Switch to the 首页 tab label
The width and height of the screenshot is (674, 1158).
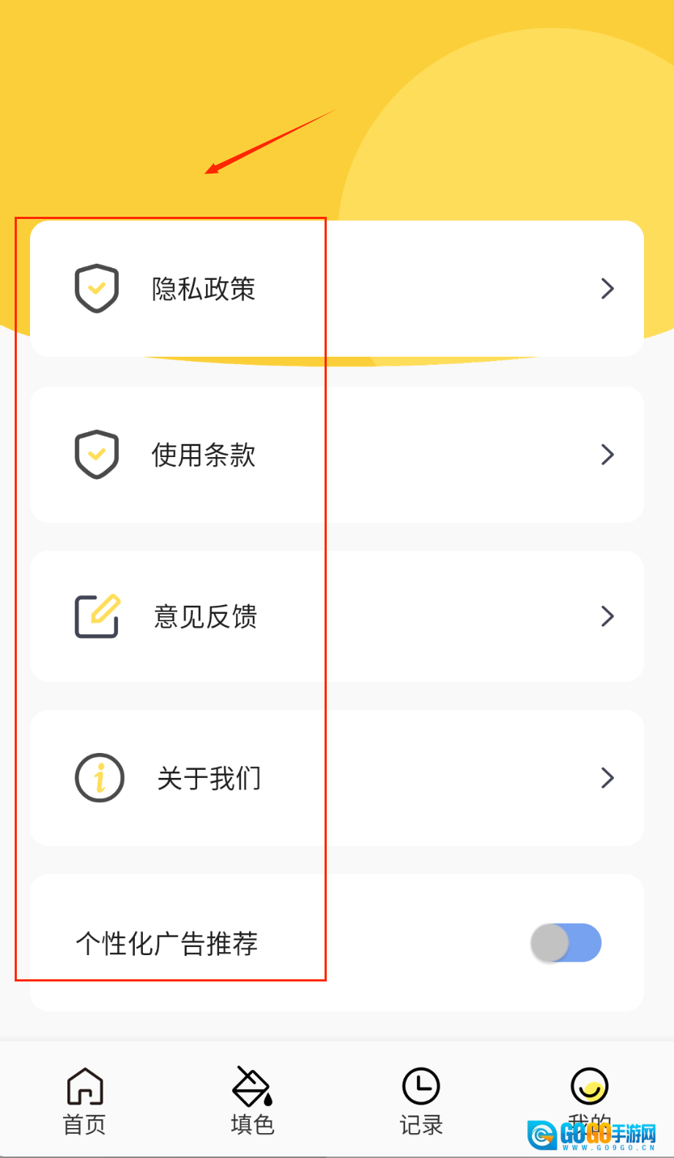coord(85,1124)
